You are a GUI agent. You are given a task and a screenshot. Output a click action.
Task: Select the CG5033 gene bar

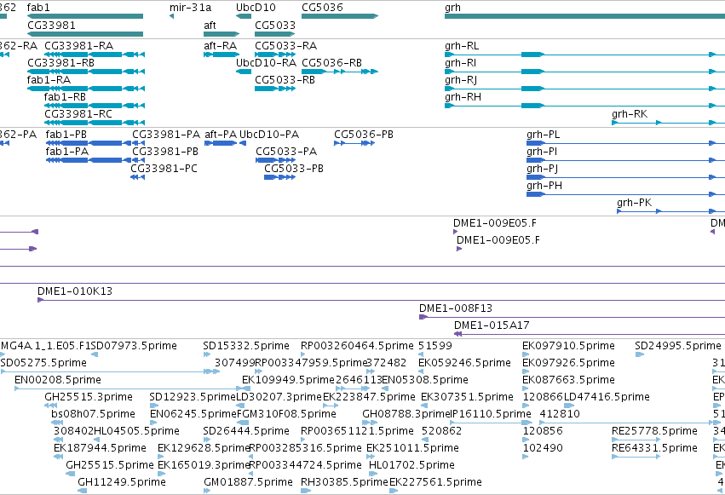coord(274,34)
